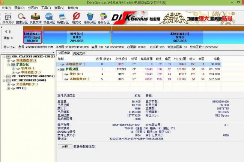Click the DiskGenius 专业版 free trial banner
The height and width of the screenshot is (162, 244).
173,18
